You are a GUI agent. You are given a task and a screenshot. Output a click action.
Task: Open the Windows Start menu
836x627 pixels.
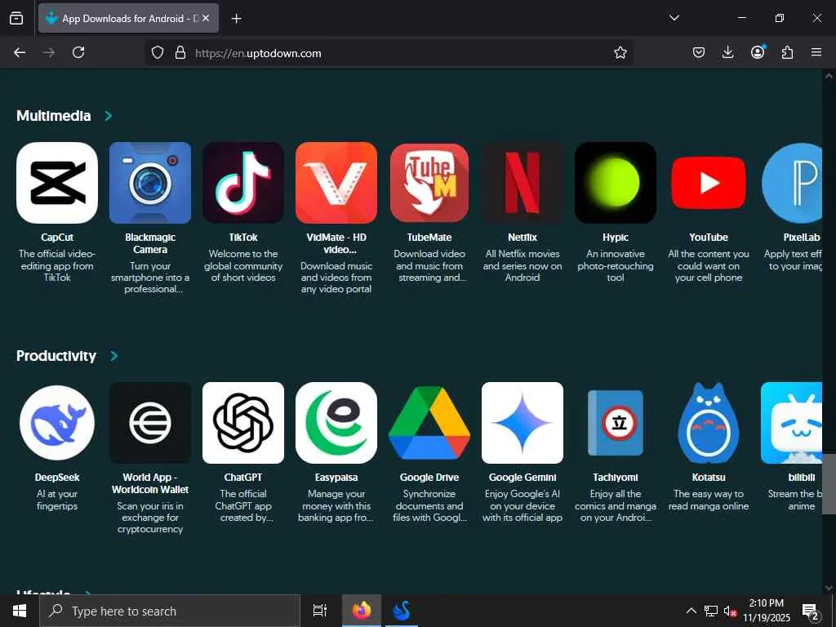[x=20, y=611]
